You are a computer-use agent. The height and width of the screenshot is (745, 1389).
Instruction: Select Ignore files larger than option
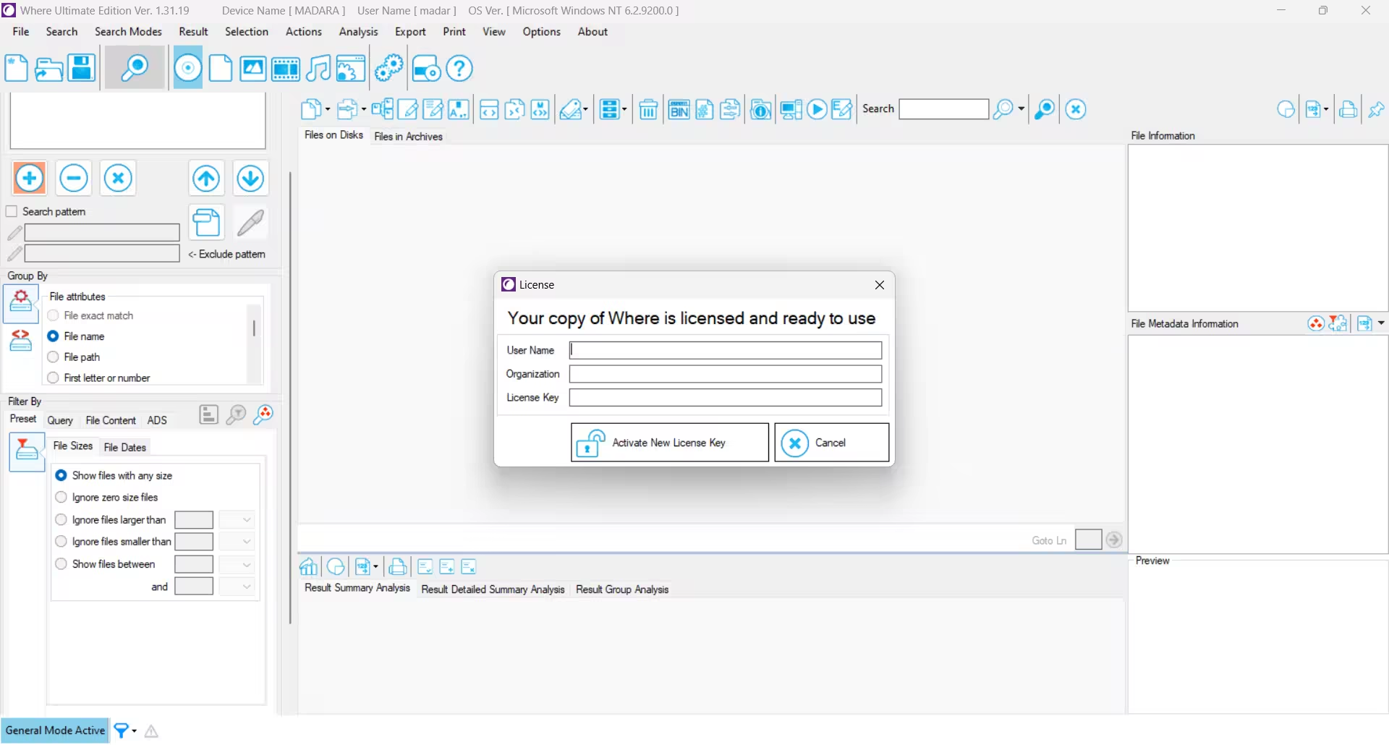(x=61, y=519)
